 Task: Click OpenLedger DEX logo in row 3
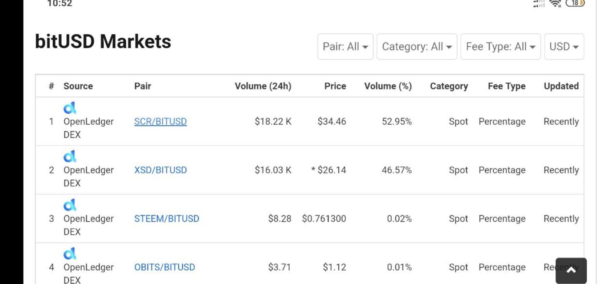tap(70, 205)
